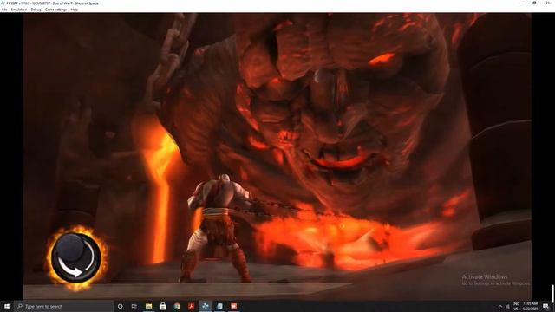
Task: Launch Chrome from the taskbar
Action: 177,306
